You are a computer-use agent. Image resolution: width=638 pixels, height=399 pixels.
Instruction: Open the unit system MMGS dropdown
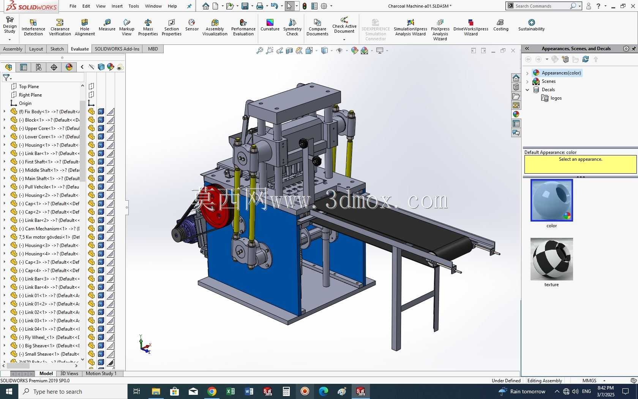(604, 381)
